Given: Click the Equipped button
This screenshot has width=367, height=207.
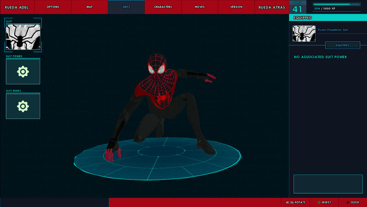Looking at the screenshot, I should point(343,45).
